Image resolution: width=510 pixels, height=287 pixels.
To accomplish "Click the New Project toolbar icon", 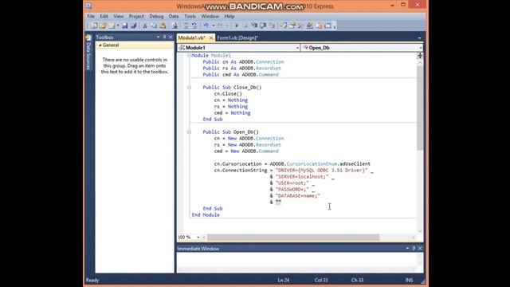I will click(x=94, y=26).
